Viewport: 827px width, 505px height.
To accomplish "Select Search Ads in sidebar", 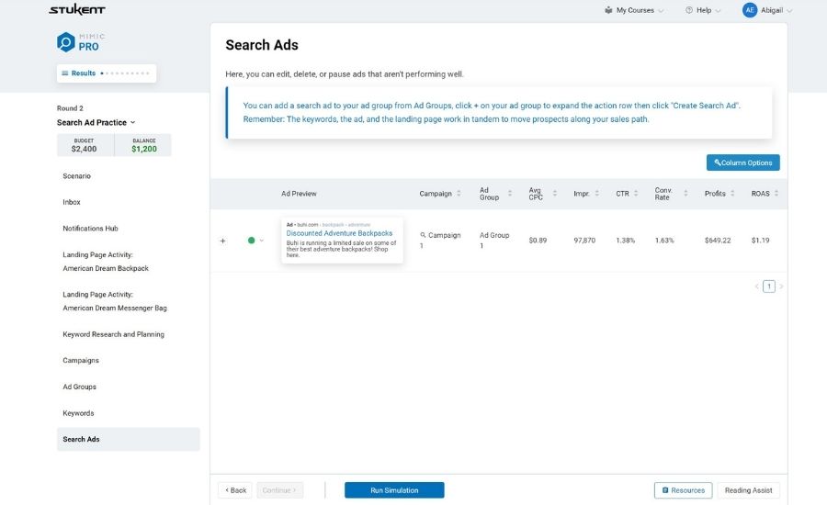I will click(128, 439).
